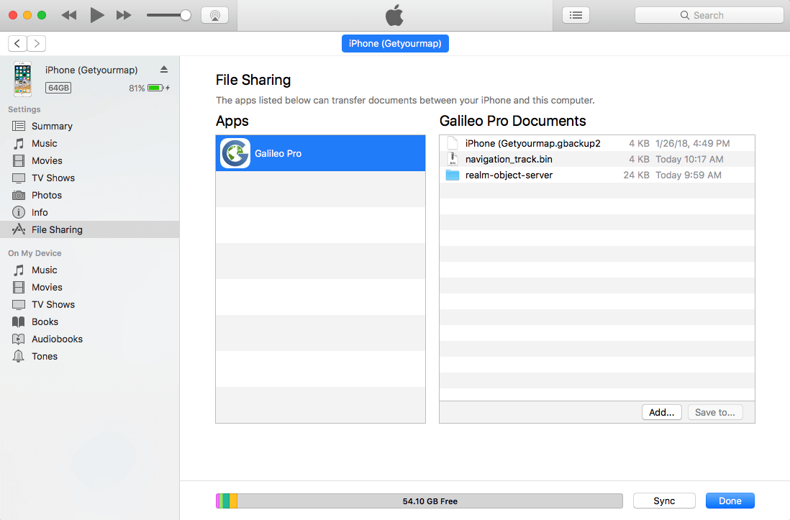Open the list view icon button

576,15
